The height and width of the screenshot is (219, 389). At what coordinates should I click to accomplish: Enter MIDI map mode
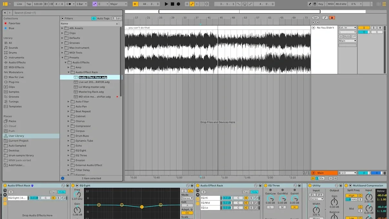[x=331, y=4]
